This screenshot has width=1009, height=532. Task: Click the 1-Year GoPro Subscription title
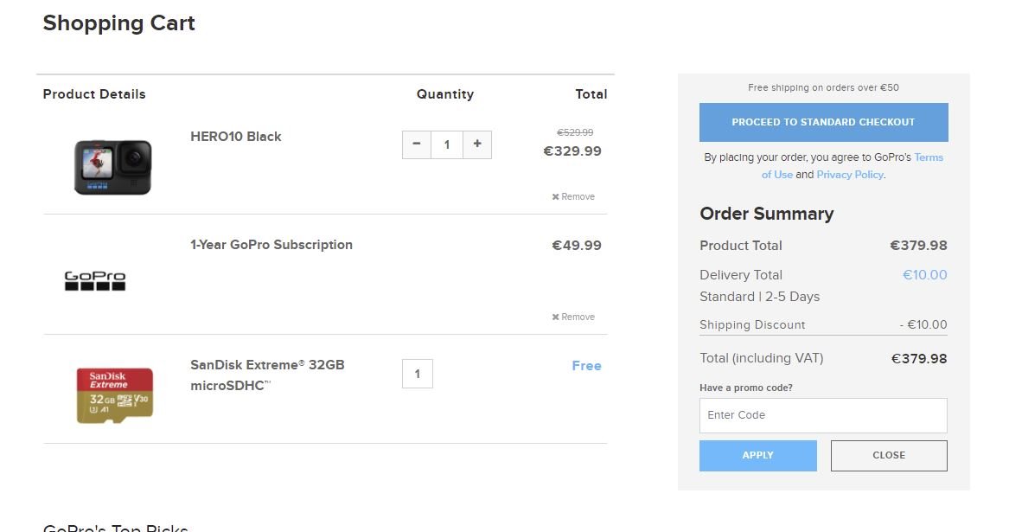[x=271, y=245]
